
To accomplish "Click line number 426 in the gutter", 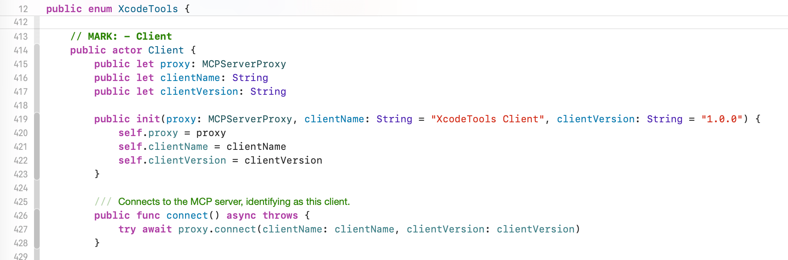I will click(21, 215).
